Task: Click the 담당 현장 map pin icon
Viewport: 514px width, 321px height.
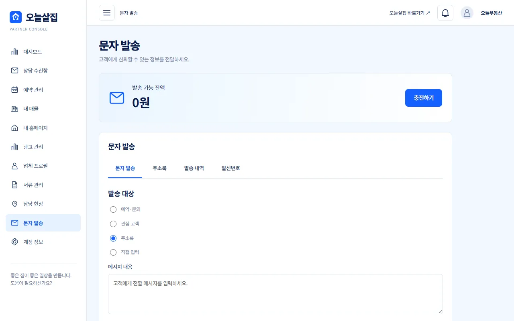Action: click(x=15, y=204)
